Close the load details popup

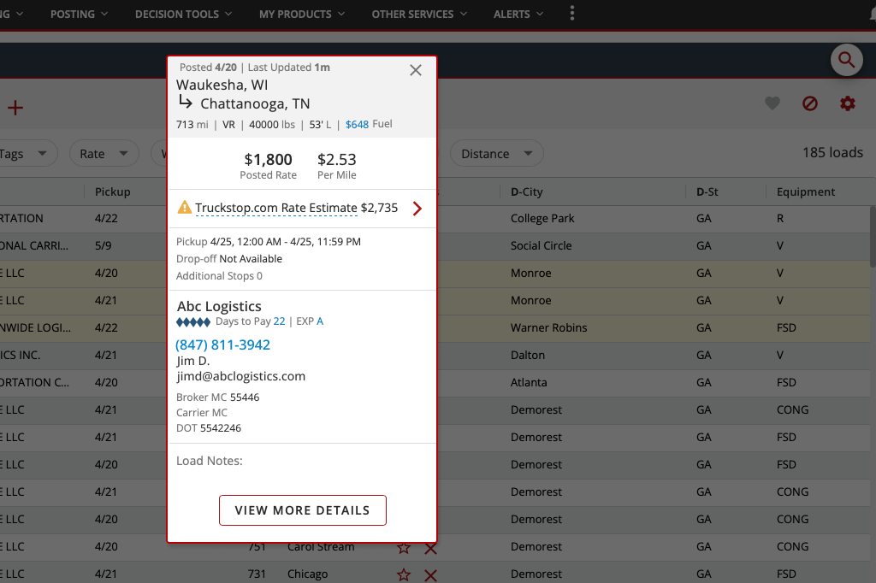[x=416, y=71]
